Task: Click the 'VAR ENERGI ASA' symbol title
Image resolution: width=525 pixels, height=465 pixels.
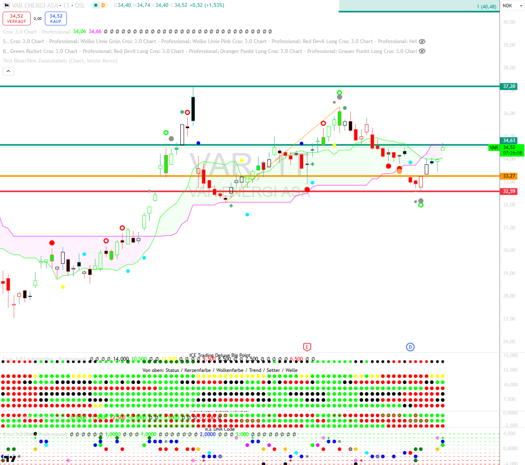Action: pos(35,6)
